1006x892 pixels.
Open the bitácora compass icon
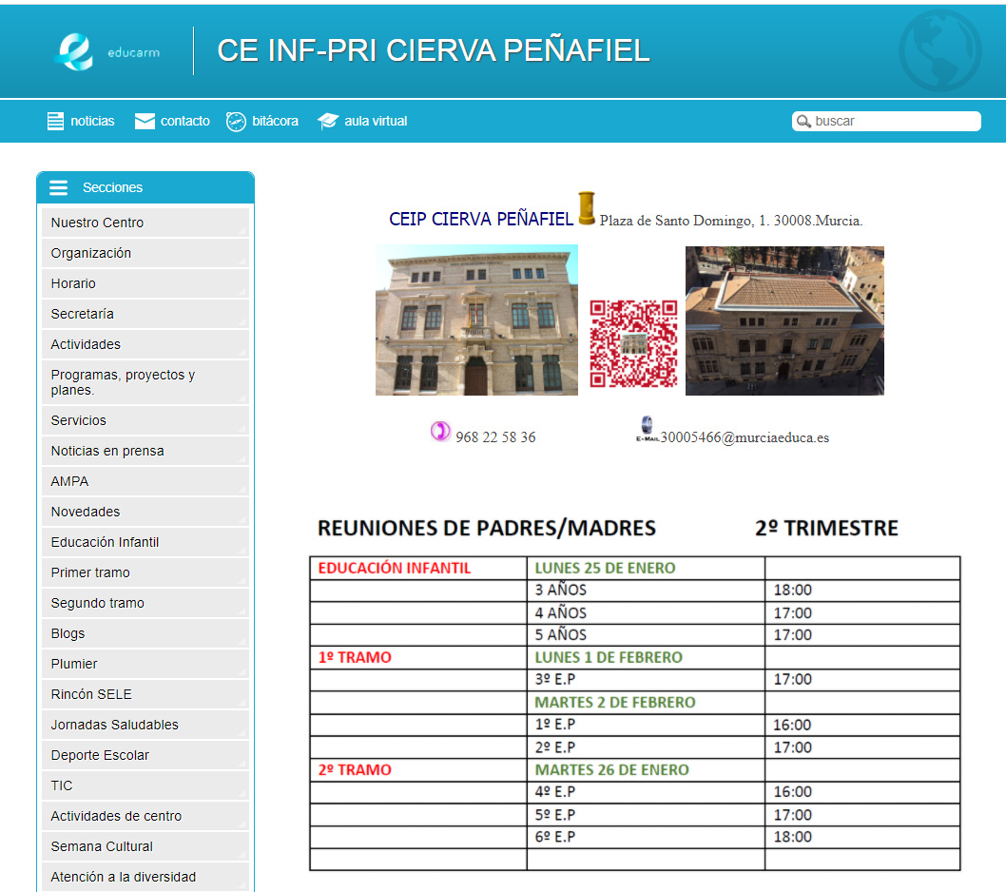pos(236,121)
